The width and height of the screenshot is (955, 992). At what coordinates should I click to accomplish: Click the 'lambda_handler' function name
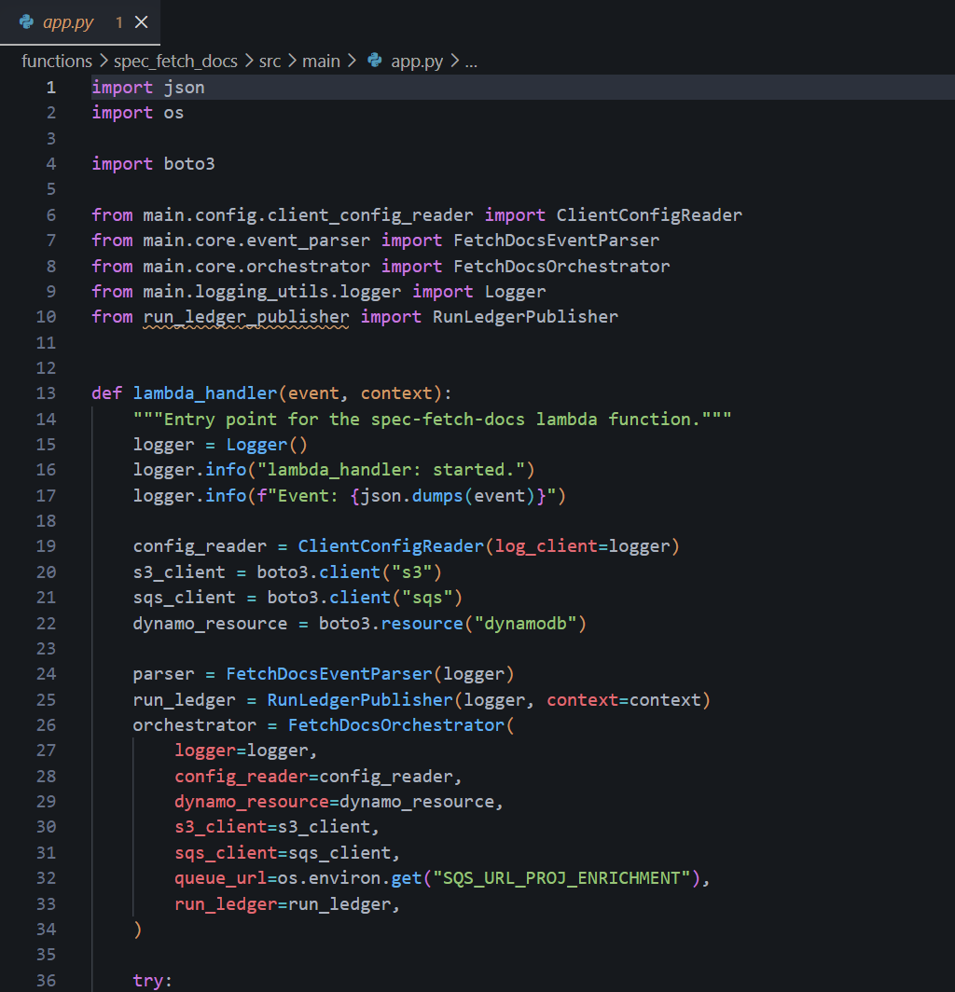205,393
